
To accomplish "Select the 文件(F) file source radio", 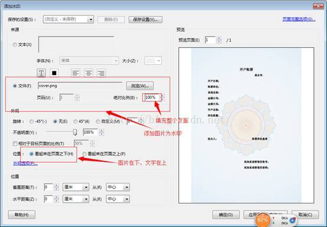I will click(15, 86).
